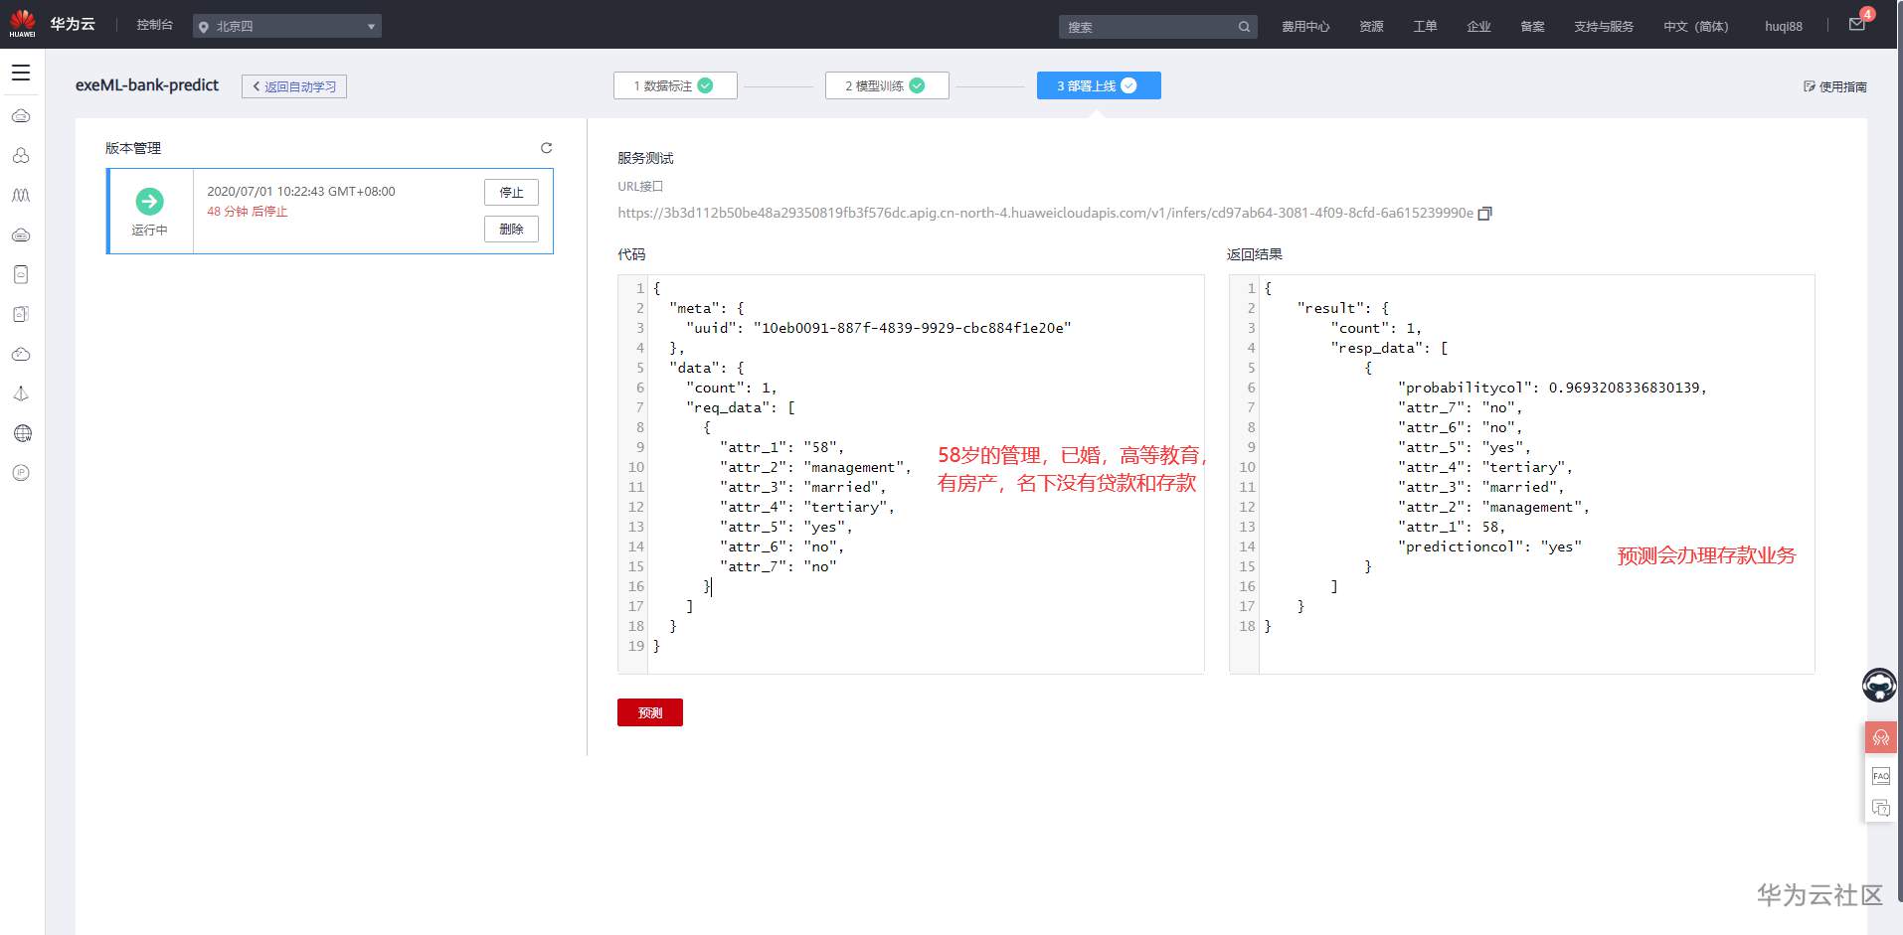
Task: Open the wave-curves sidebar icon
Action: (x=21, y=196)
